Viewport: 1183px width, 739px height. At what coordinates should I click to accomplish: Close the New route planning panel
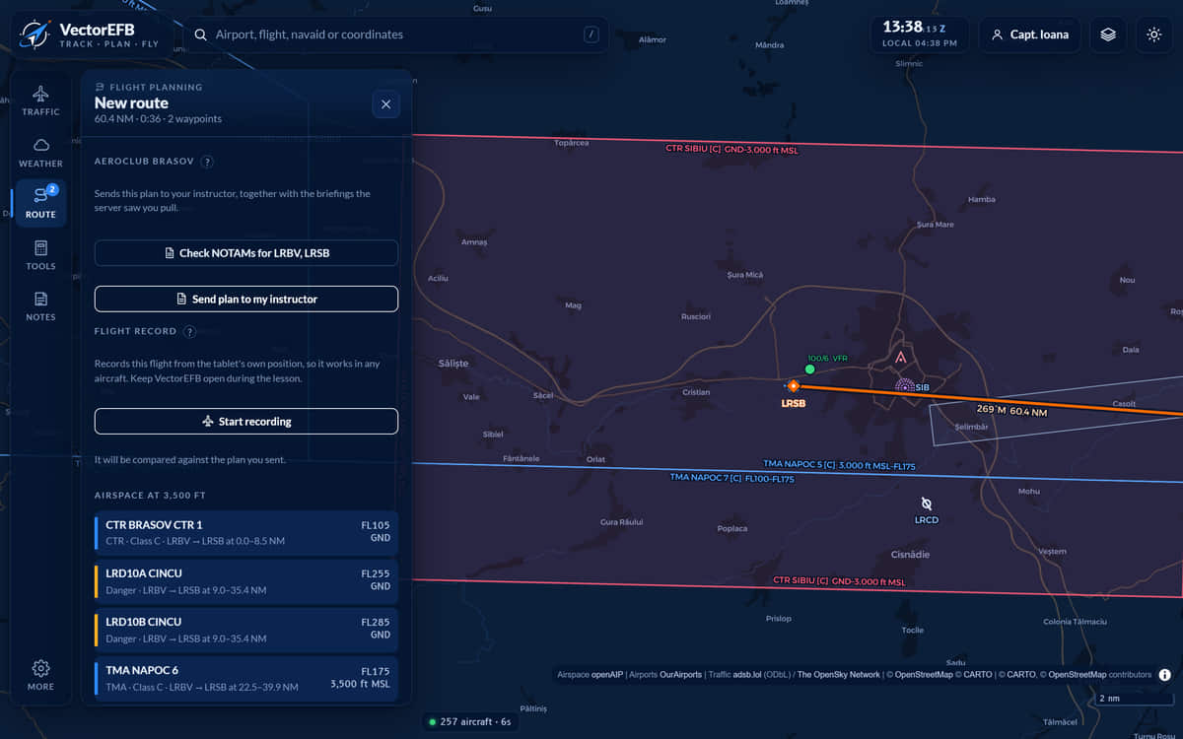click(385, 104)
